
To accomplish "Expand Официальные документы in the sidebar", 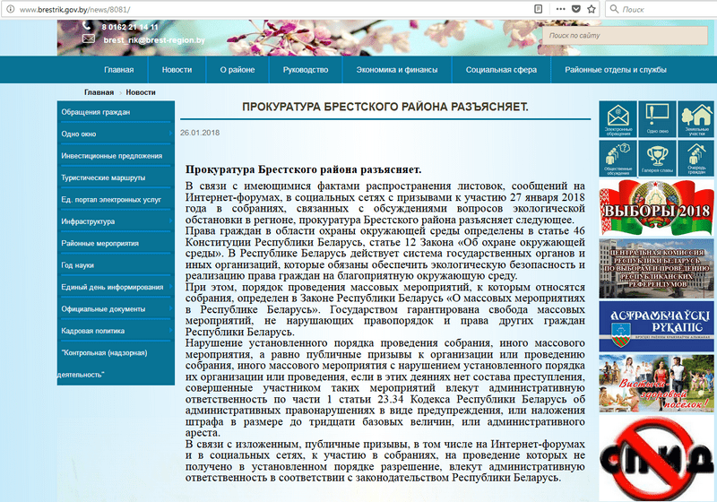I will click(170, 309).
